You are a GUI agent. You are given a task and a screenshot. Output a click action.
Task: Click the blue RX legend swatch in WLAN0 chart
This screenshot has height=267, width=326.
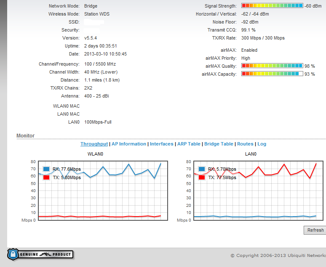46,169
